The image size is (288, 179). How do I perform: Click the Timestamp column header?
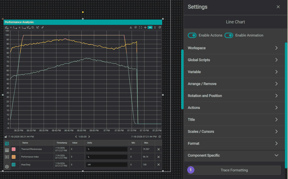(62, 143)
